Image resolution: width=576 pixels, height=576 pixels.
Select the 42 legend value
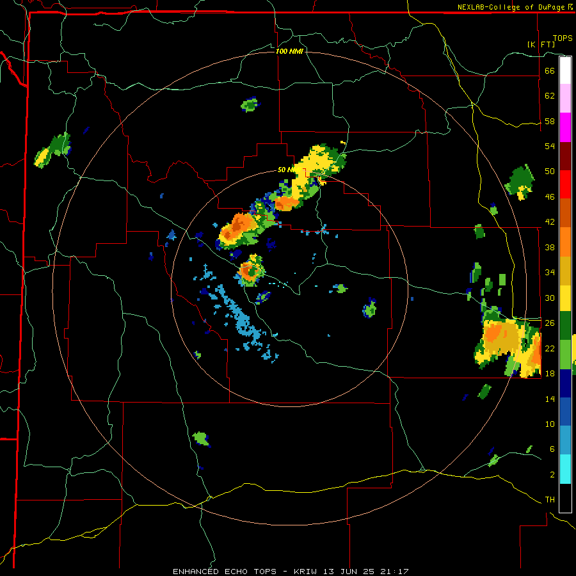[x=550, y=222]
